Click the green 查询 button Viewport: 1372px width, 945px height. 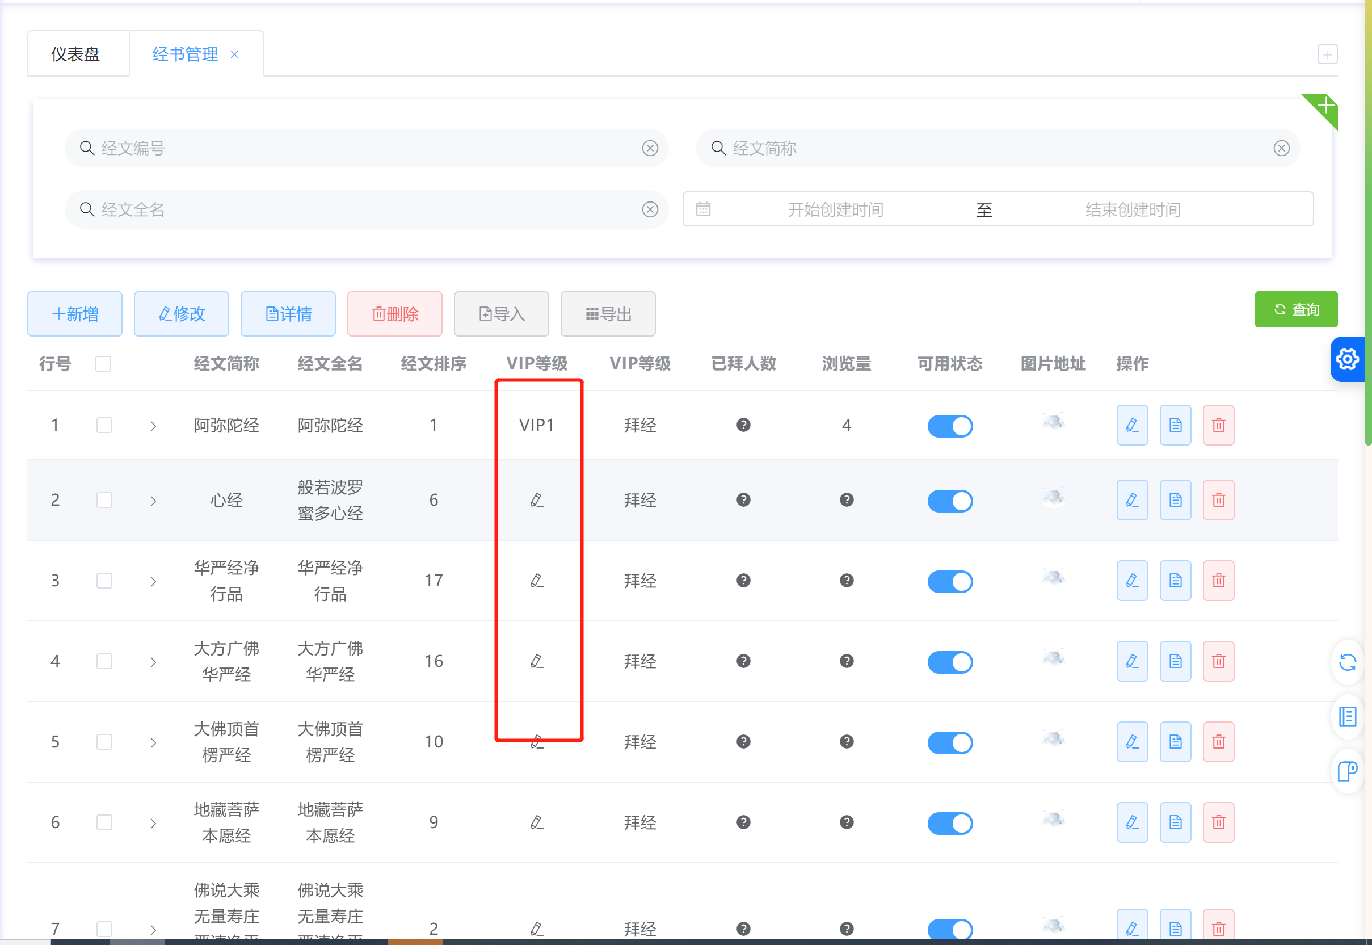coord(1295,309)
